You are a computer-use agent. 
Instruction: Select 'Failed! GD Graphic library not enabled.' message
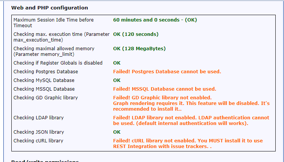tap(162, 97)
